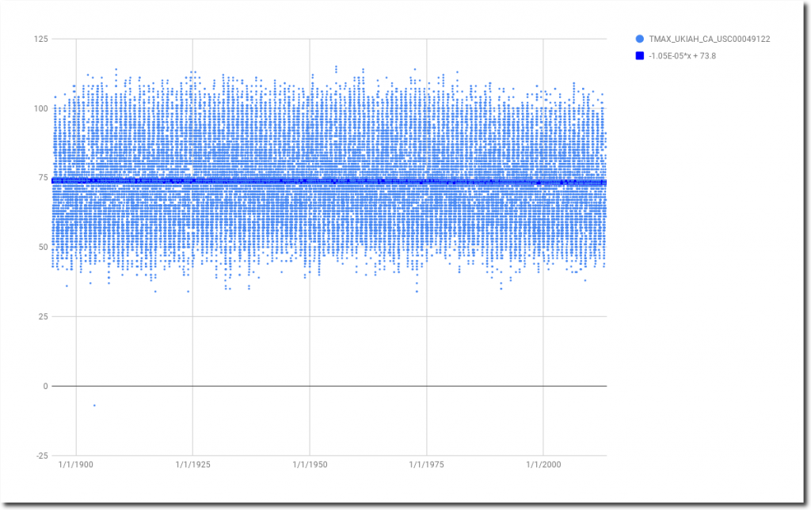Image resolution: width=811 pixels, height=510 pixels.
Task: Click the outlier data point below zero
Action: click(94, 406)
